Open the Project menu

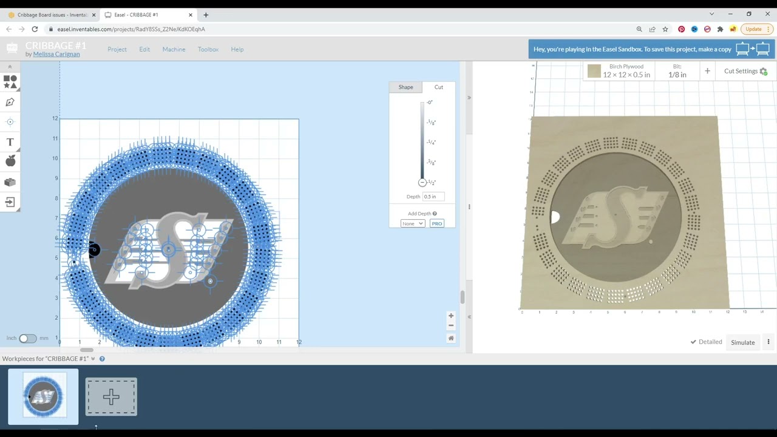pyautogui.click(x=117, y=49)
